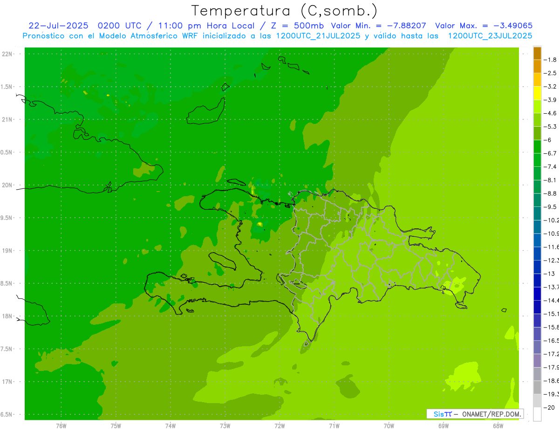Click the '18N' latitude axis label
559x432 pixels.
[x=7, y=316]
